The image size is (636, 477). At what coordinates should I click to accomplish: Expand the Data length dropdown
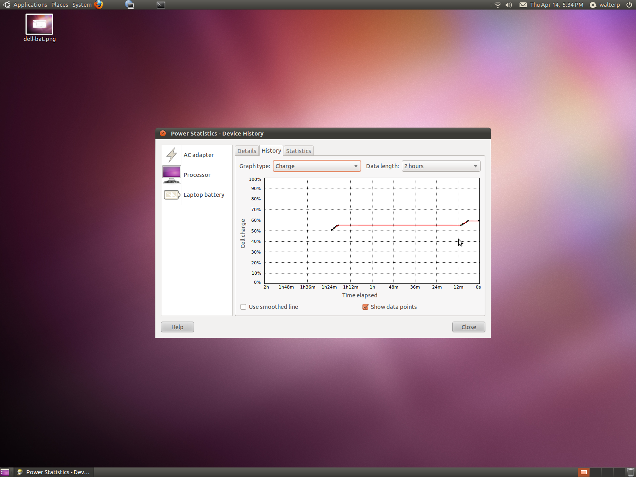tap(441, 166)
